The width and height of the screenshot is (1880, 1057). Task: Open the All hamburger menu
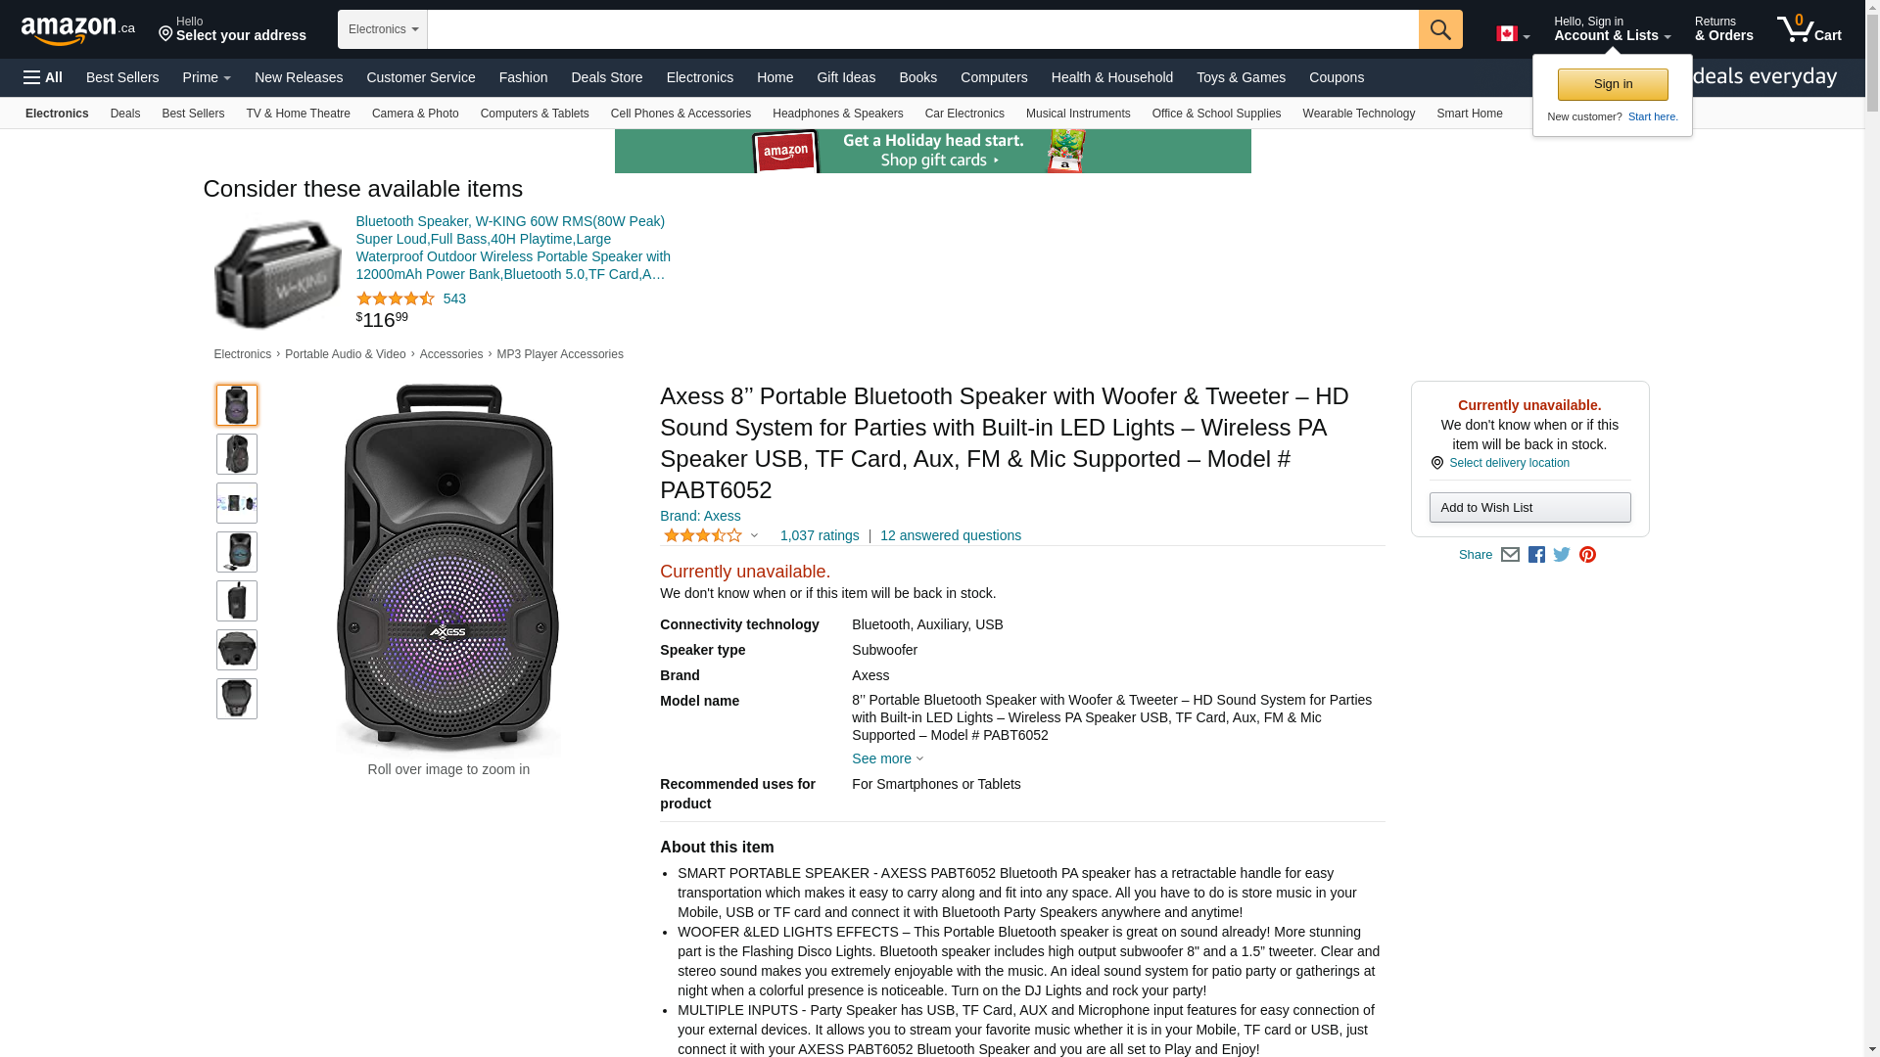point(43,77)
